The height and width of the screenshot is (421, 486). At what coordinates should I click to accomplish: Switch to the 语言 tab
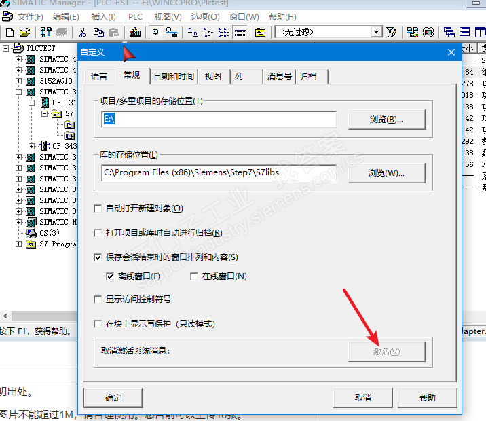pos(99,76)
